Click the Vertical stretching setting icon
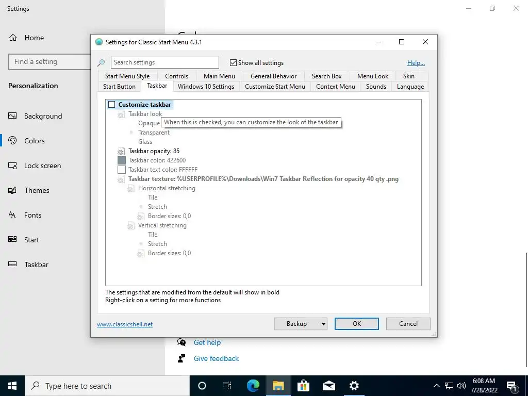 tap(131, 225)
